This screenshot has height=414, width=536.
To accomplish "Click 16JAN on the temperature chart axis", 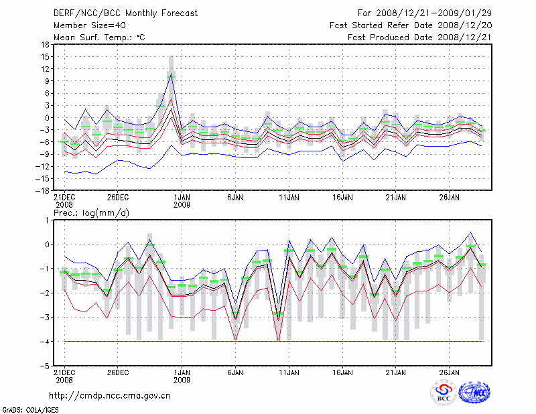I will tap(342, 198).
